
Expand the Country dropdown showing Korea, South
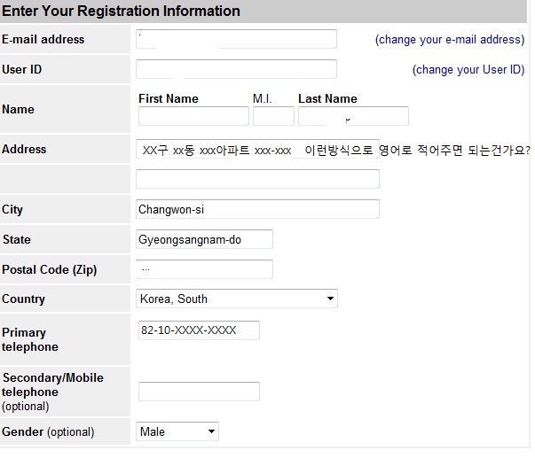236,299
